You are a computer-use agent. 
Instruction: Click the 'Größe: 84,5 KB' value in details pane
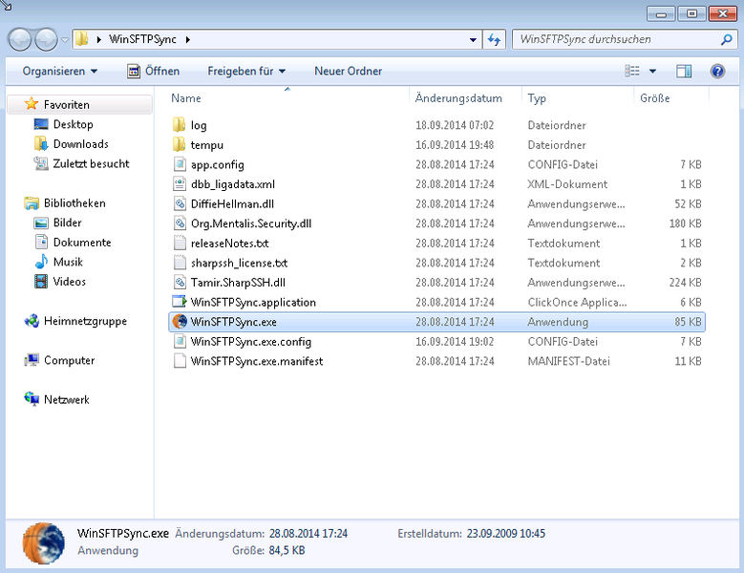pyautogui.click(x=287, y=550)
